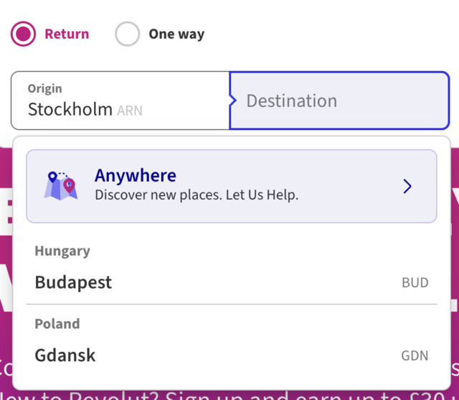Click the Return trip label

tap(67, 34)
